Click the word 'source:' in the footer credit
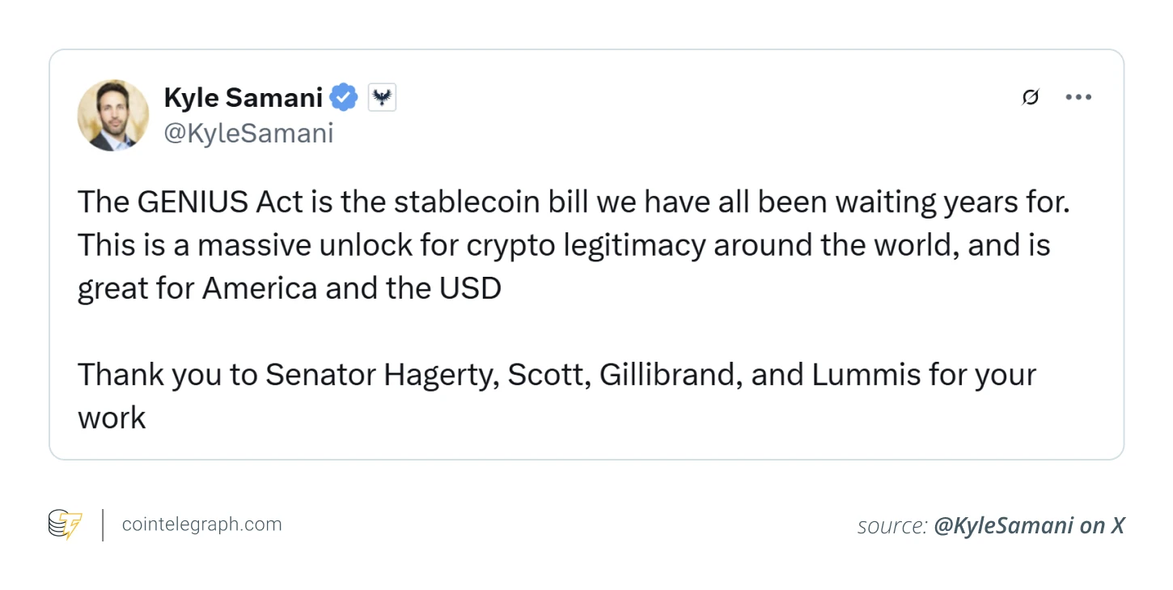The image size is (1173, 590). (x=891, y=526)
